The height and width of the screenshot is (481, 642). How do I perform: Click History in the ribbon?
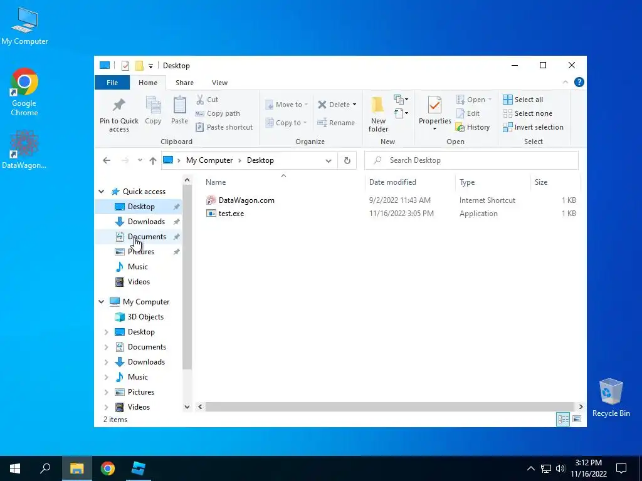click(473, 127)
